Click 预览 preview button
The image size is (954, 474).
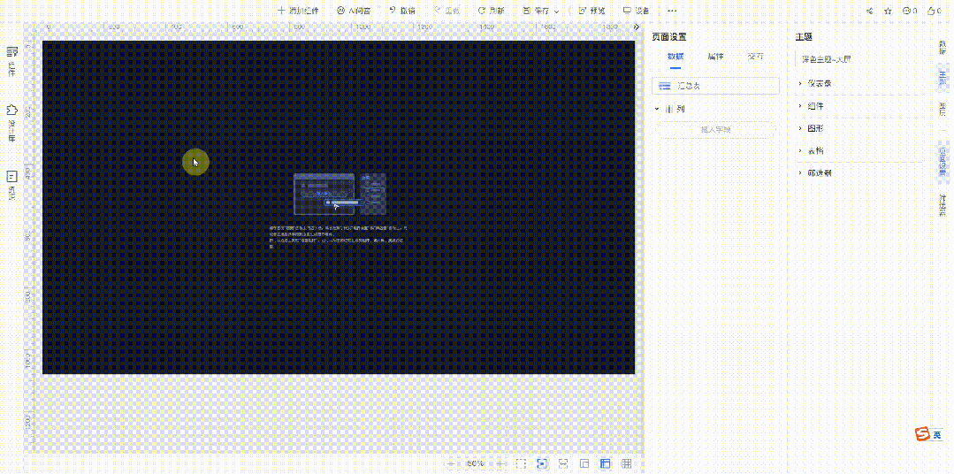[x=591, y=11]
